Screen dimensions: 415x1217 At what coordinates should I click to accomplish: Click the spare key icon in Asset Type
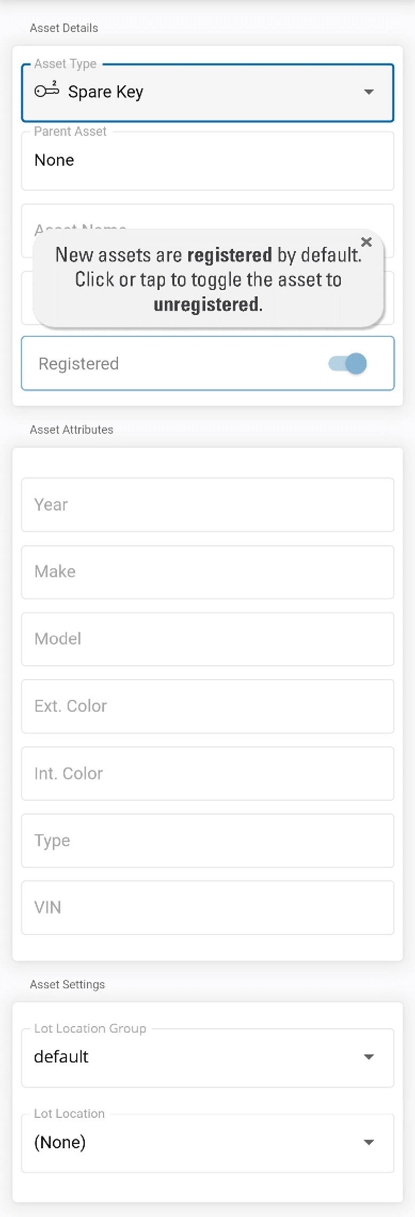click(x=46, y=91)
